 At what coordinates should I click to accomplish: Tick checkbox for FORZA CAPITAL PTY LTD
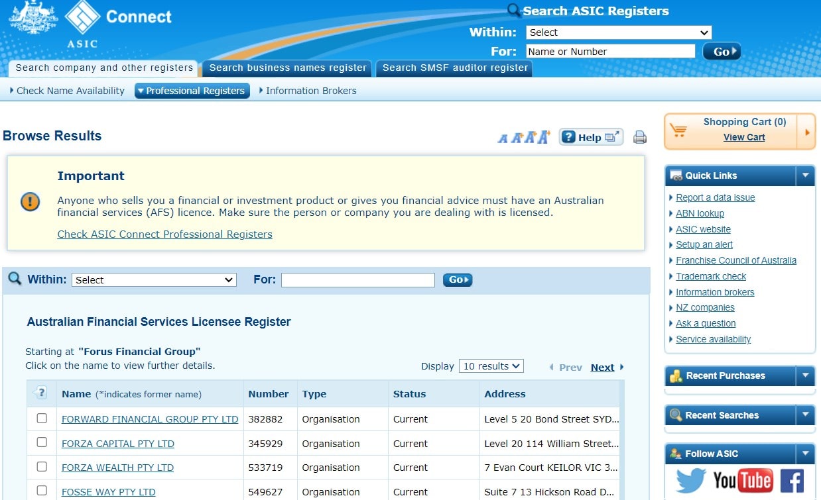coord(42,442)
